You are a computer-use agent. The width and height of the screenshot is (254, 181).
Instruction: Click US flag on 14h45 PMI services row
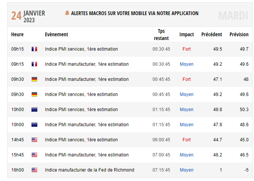pyautogui.click(x=34, y=140)
